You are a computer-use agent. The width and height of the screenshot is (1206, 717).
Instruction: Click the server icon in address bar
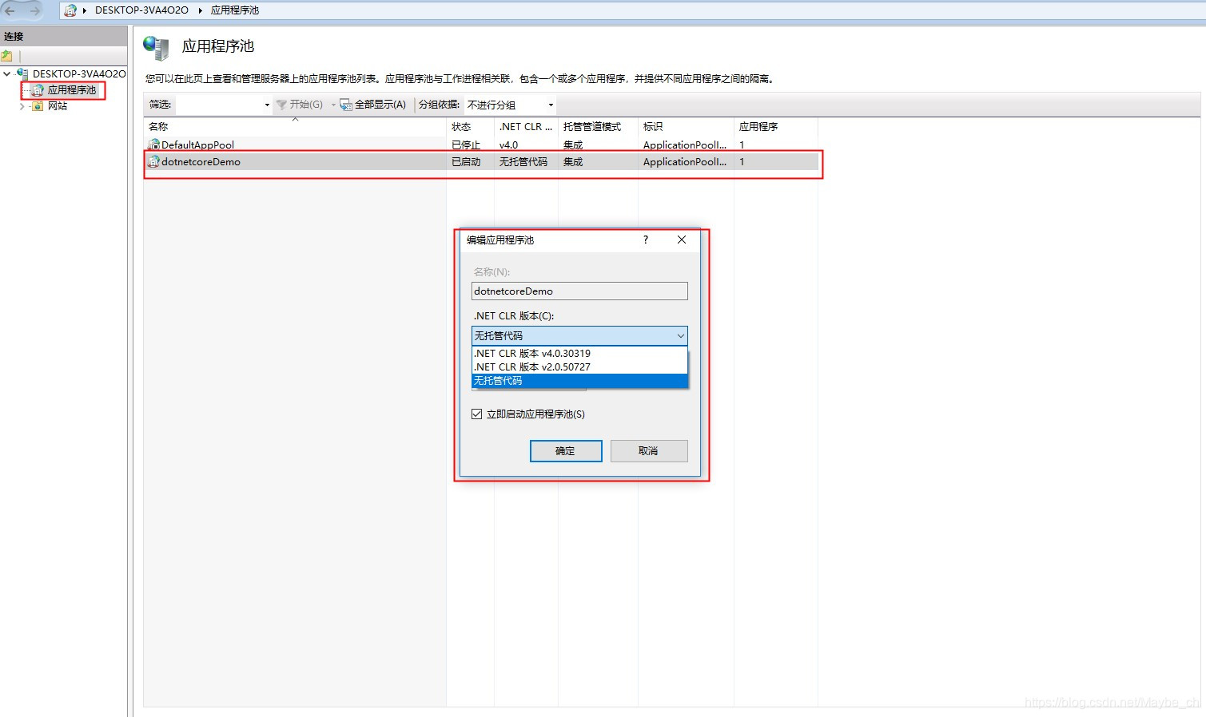(x=70, y=10)
